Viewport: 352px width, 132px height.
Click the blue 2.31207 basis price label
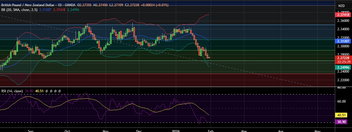coord(344,41)
